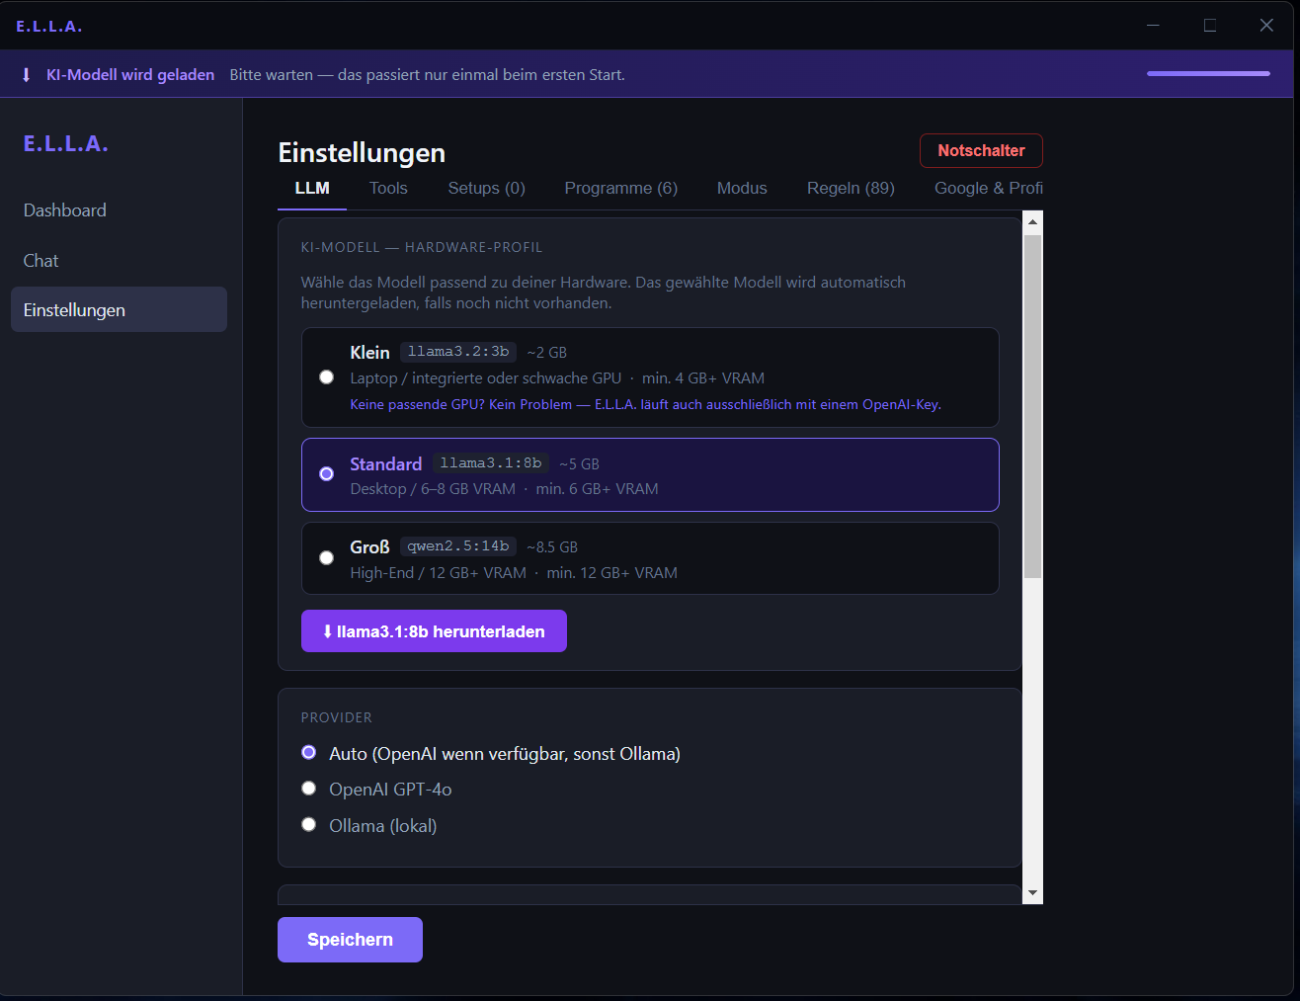Switch to the Modus tab

(x=742, y=189)
